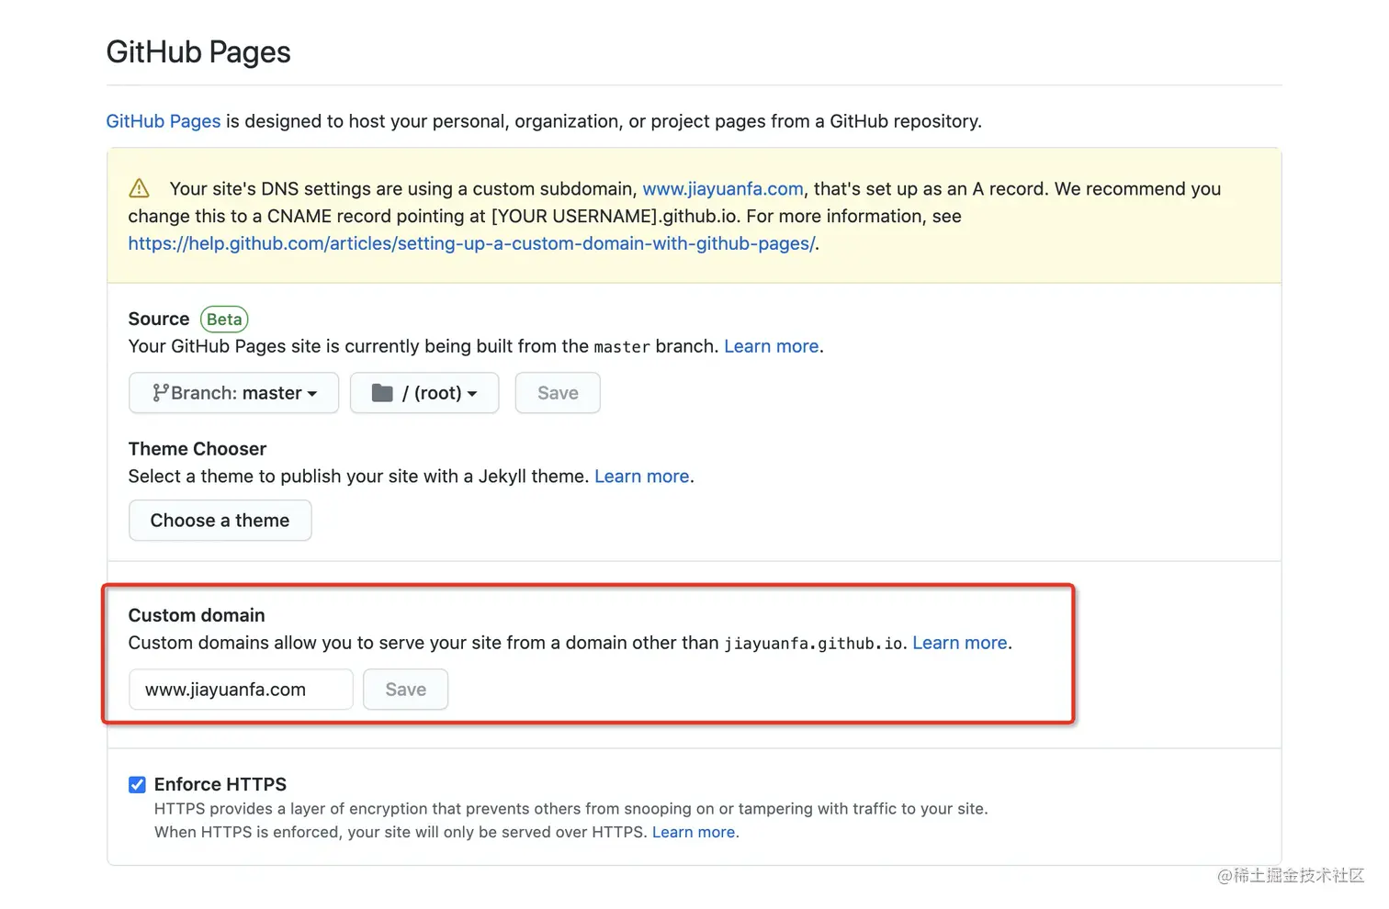Click the yellow warning triangle icon

(139, 188)
